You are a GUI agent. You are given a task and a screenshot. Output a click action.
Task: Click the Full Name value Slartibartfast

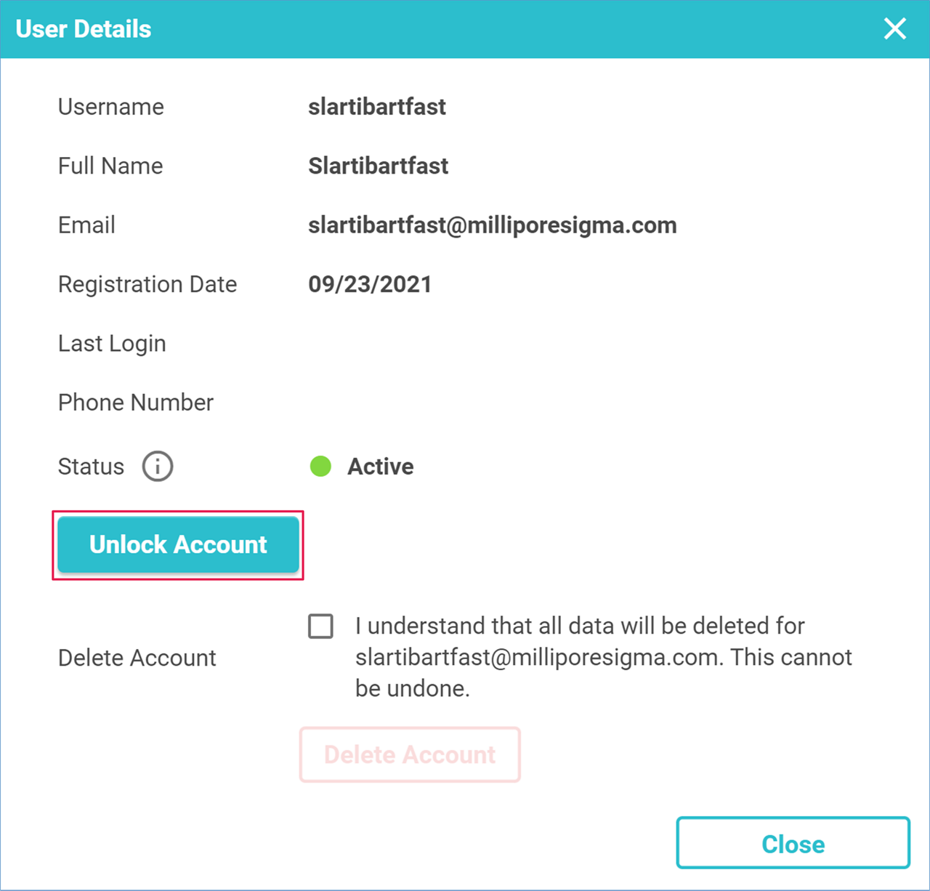[378, 166]
